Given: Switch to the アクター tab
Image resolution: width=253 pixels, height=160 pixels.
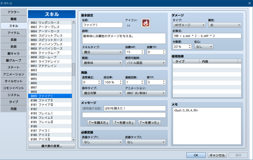Looking at the screenshot, I should [13, 12].
